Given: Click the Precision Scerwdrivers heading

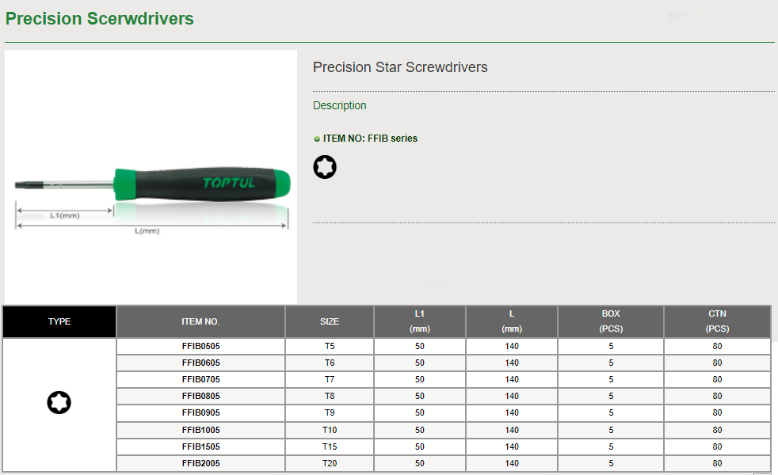Looking at the screenshot, I should [100, 19].
